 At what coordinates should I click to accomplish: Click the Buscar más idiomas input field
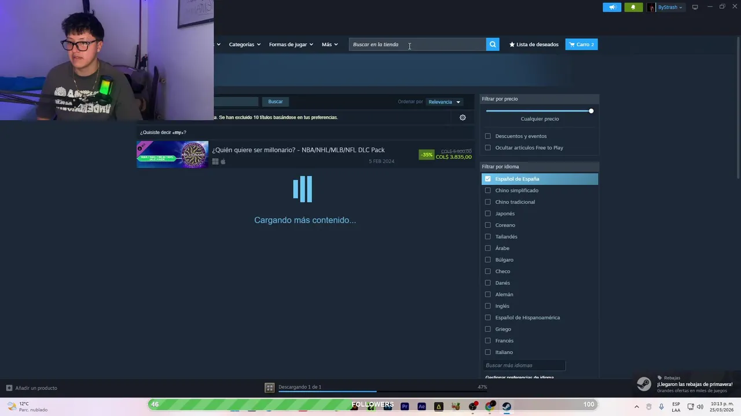[524, 365]
